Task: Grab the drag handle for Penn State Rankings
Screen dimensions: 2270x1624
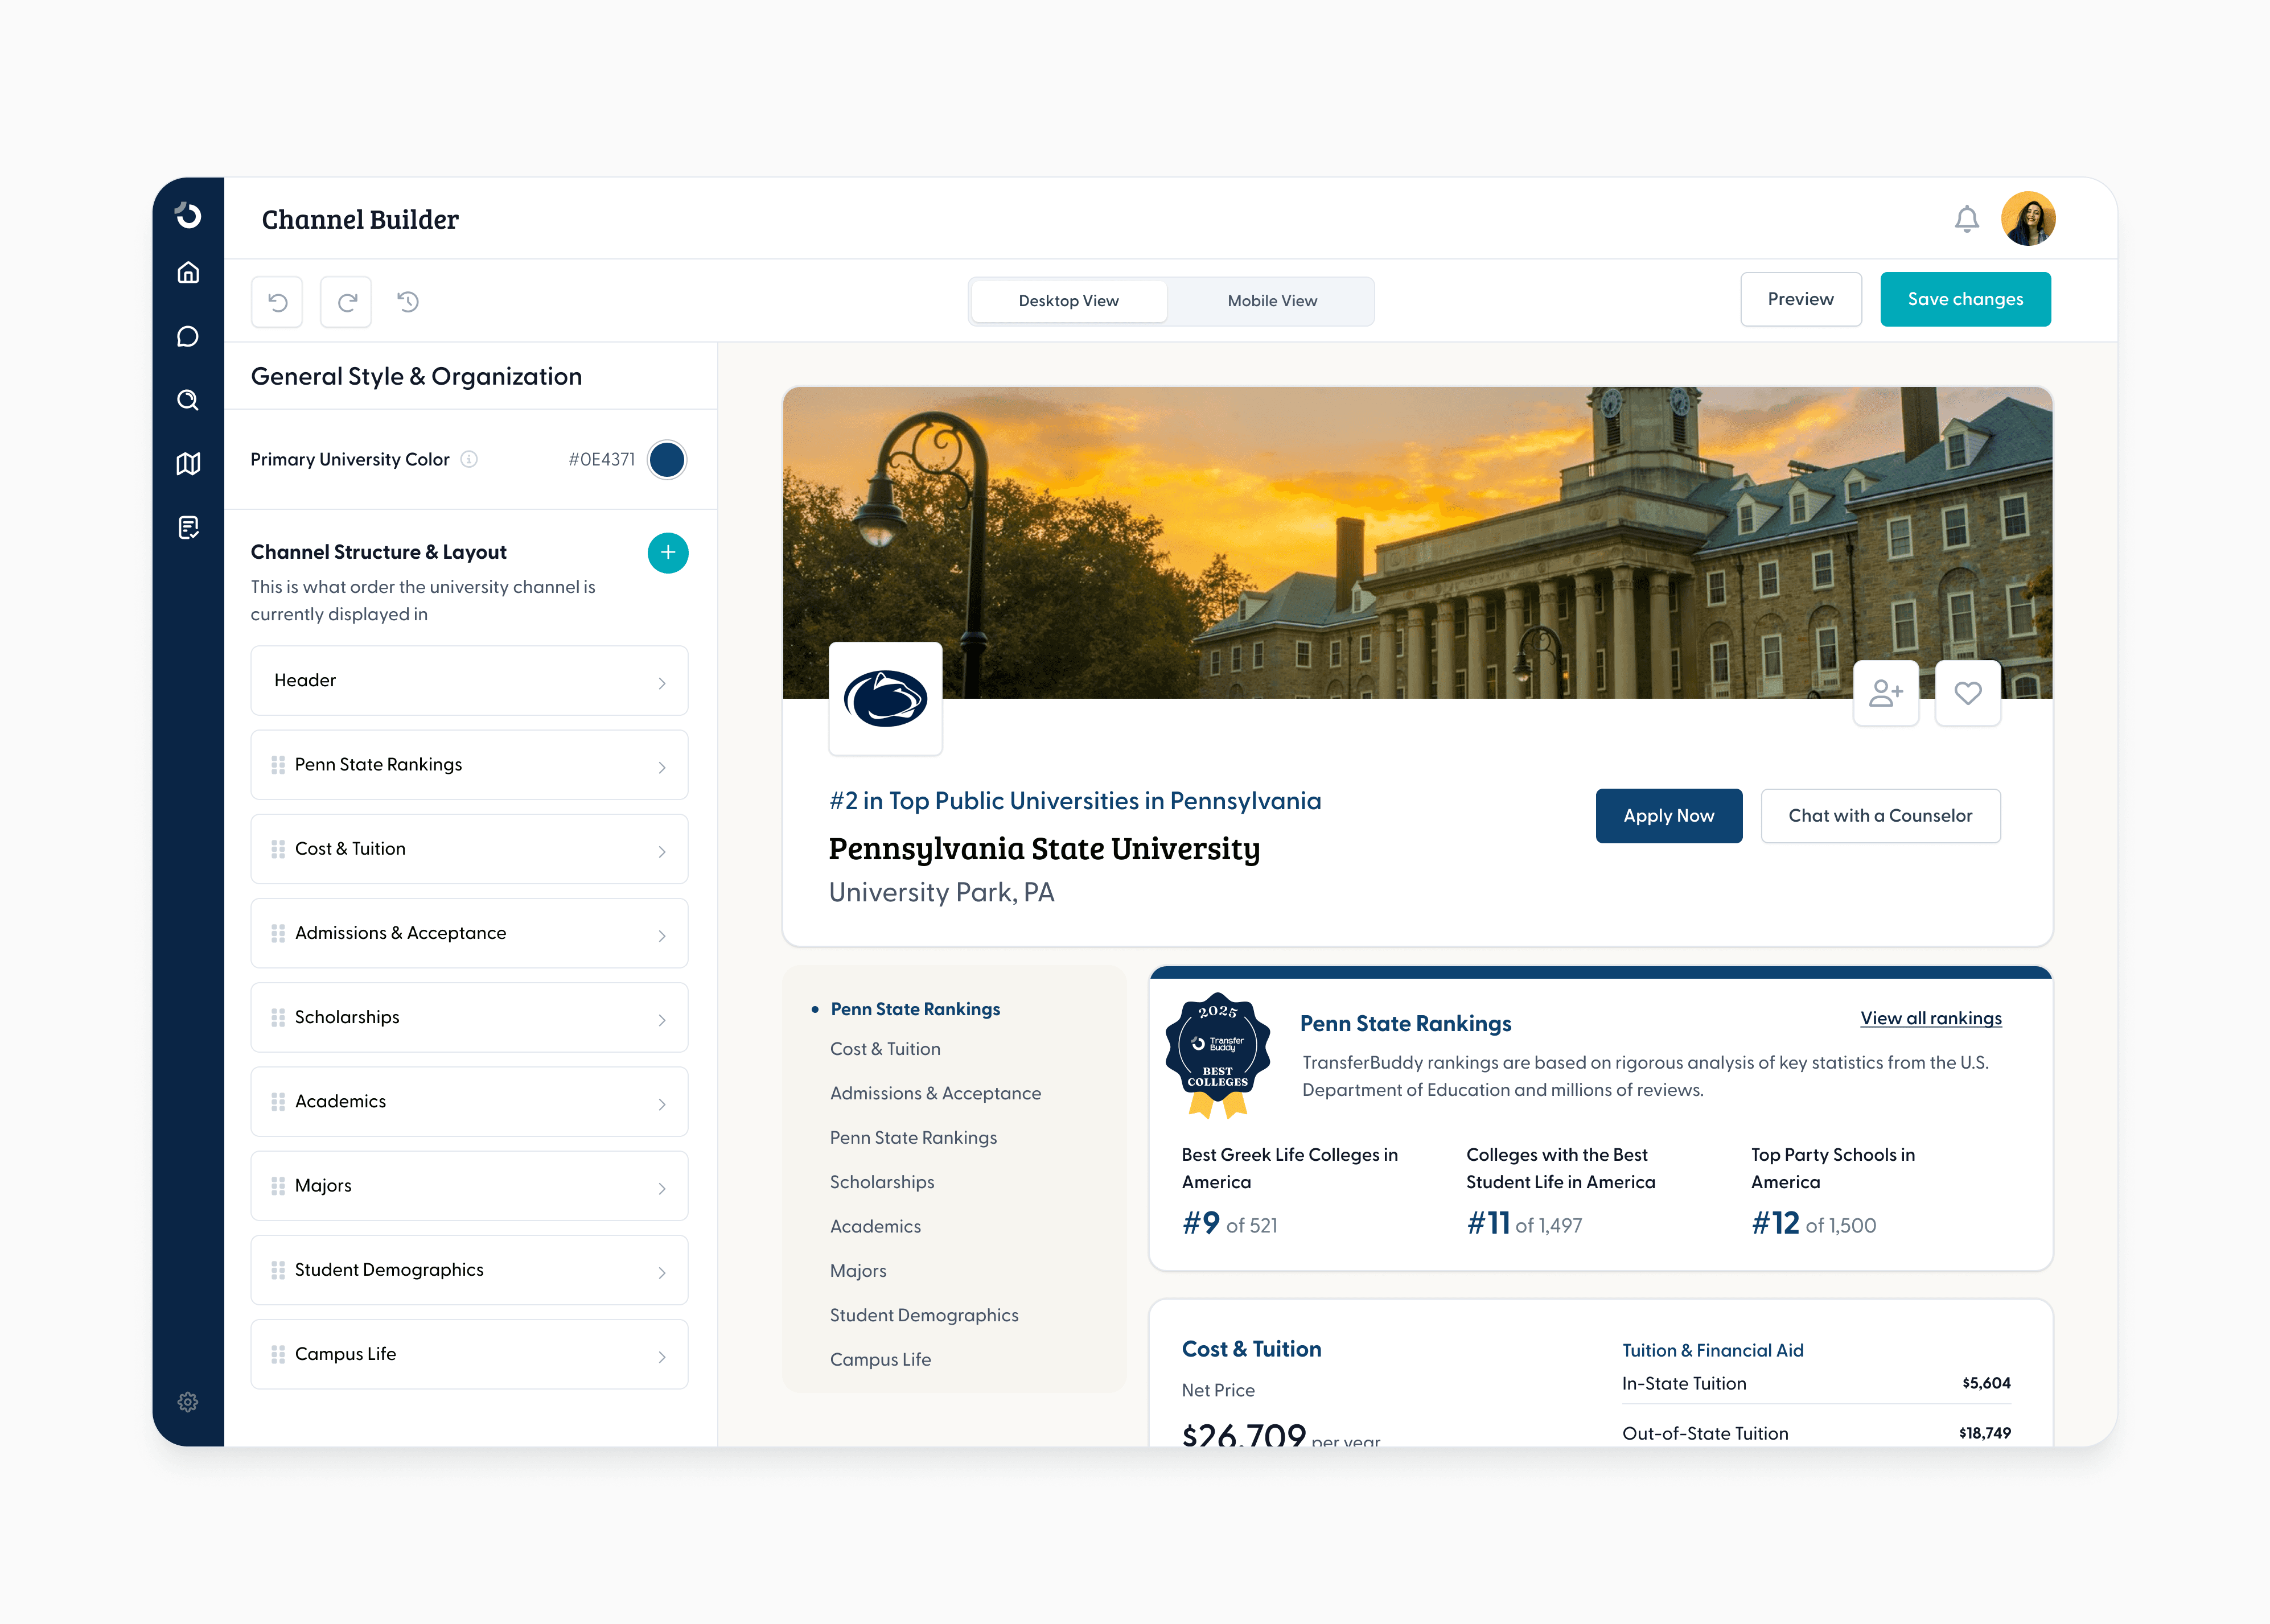Action: [278, 765]
